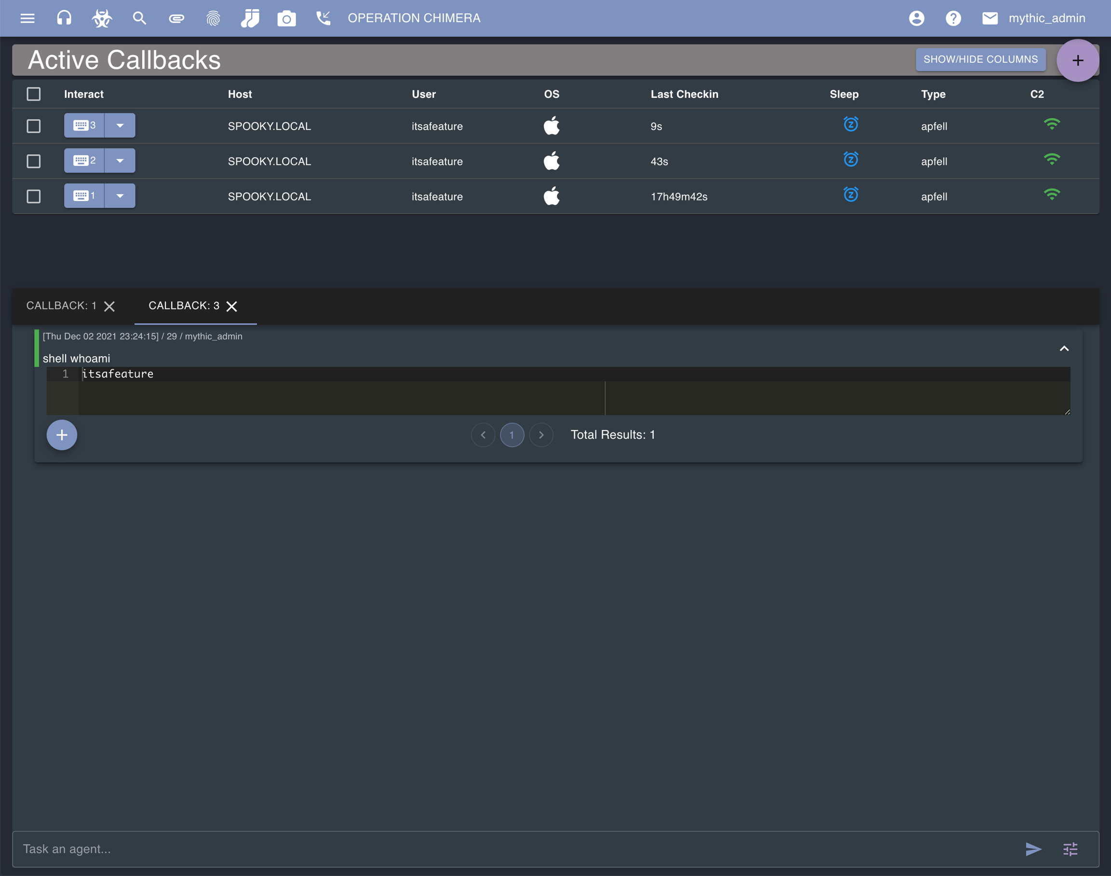This screenshot has height=876, width=1111.
Task: Click the phone callback icon
Action: [323, 18]
